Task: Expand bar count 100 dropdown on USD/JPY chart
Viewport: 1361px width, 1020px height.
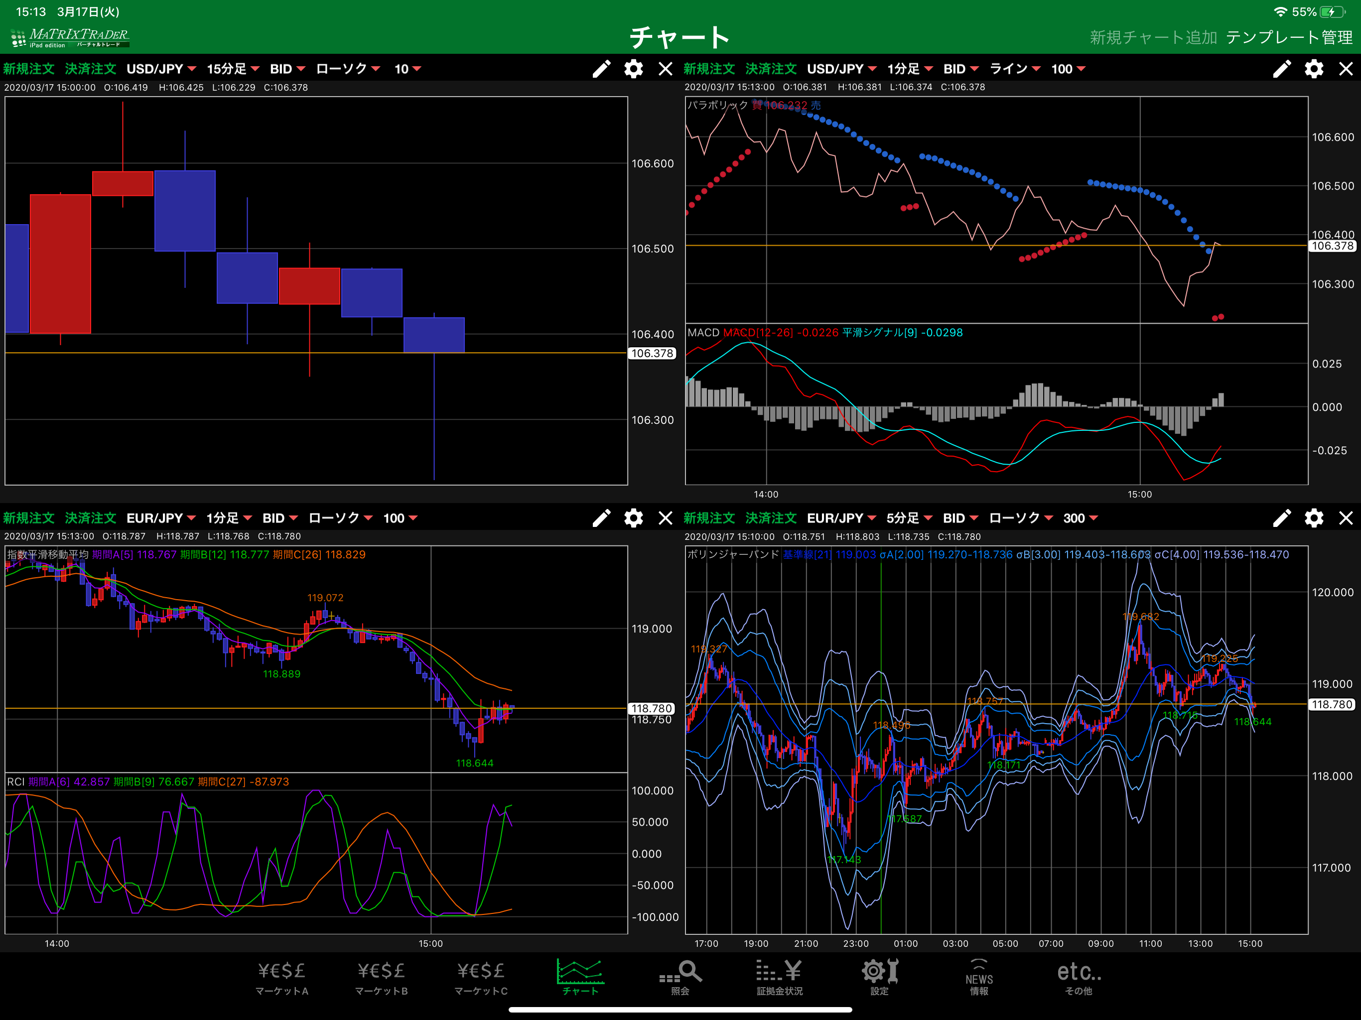Action: (1068, 69)
